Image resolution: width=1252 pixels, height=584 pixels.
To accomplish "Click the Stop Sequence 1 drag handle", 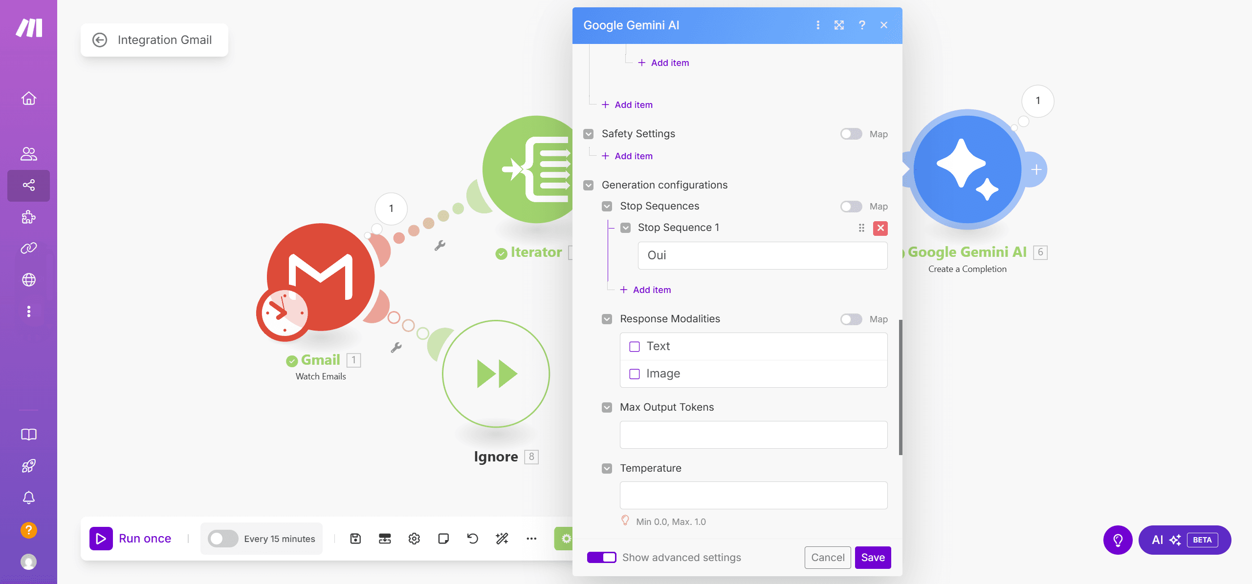I will (861, 228).
